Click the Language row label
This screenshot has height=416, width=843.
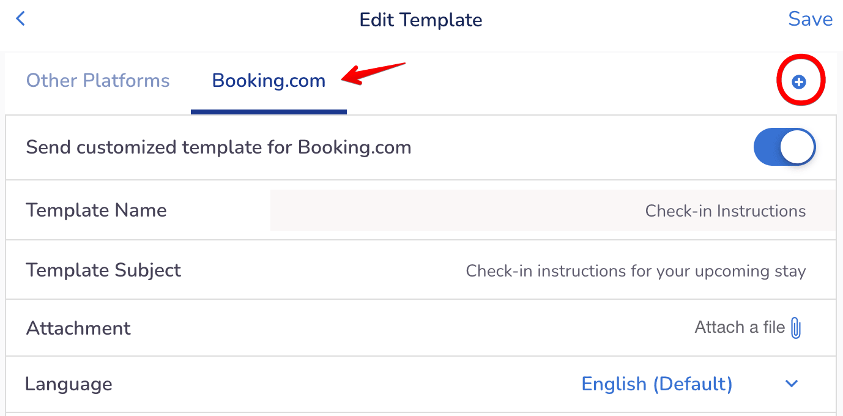pos(69,384)
